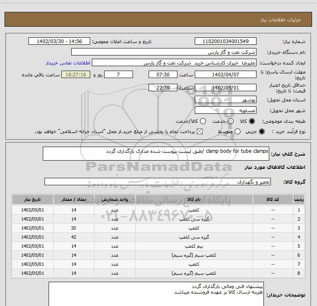Click the section title اطلاعات کالاهای مورد نیاز
The width and height of the screenshot is (317, 306).
pyautogui.click(x=275, y=167)
